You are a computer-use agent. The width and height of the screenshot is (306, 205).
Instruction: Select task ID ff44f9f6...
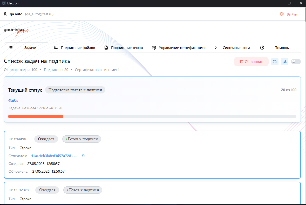click(19, 139)
